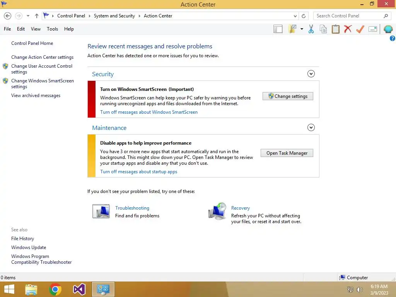
Task: Click the Forward navigation arrow
Action: tap(19, 16)
